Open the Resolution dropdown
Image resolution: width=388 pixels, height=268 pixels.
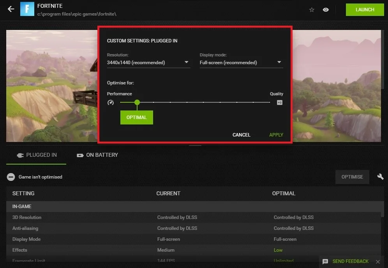(x=148, y=62)
